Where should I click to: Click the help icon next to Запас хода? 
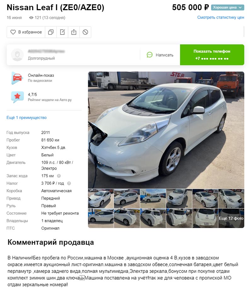(59, 176)
